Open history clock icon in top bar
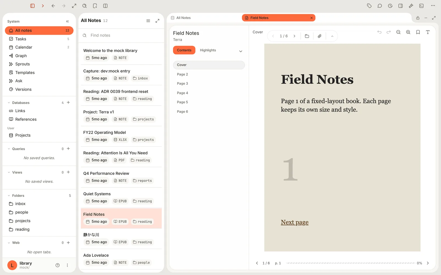 (390, 6)
